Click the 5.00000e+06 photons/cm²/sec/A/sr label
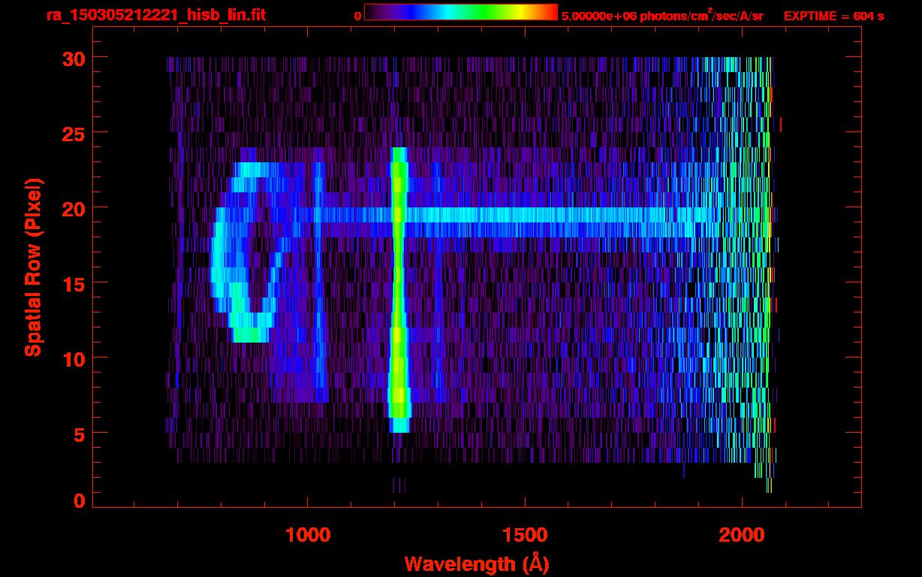This screenshot has width=922, height=577. [x=662, y=15]
